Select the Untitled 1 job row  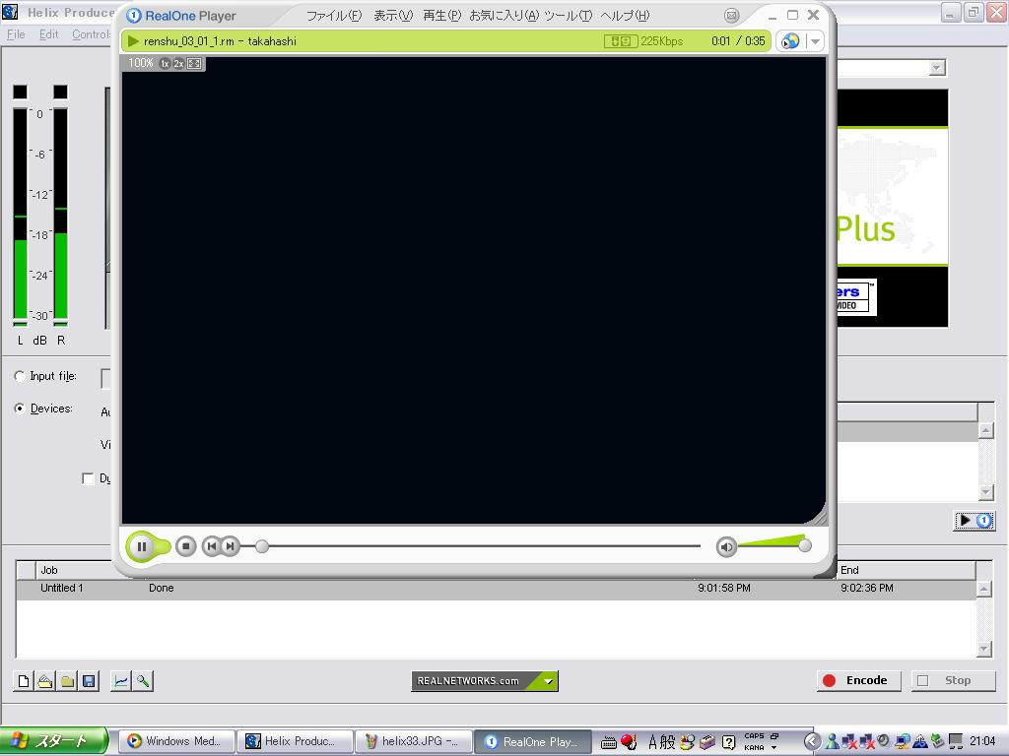click(496, 589)
